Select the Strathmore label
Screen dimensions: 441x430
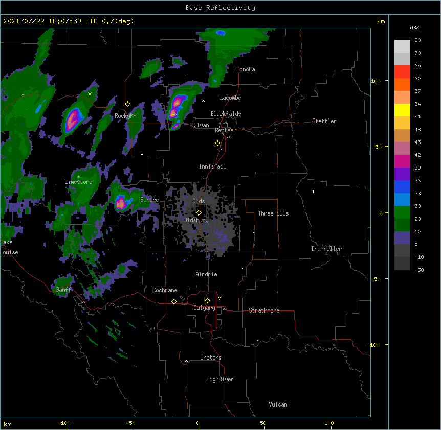pyautogui.click(x=264, y=310)
